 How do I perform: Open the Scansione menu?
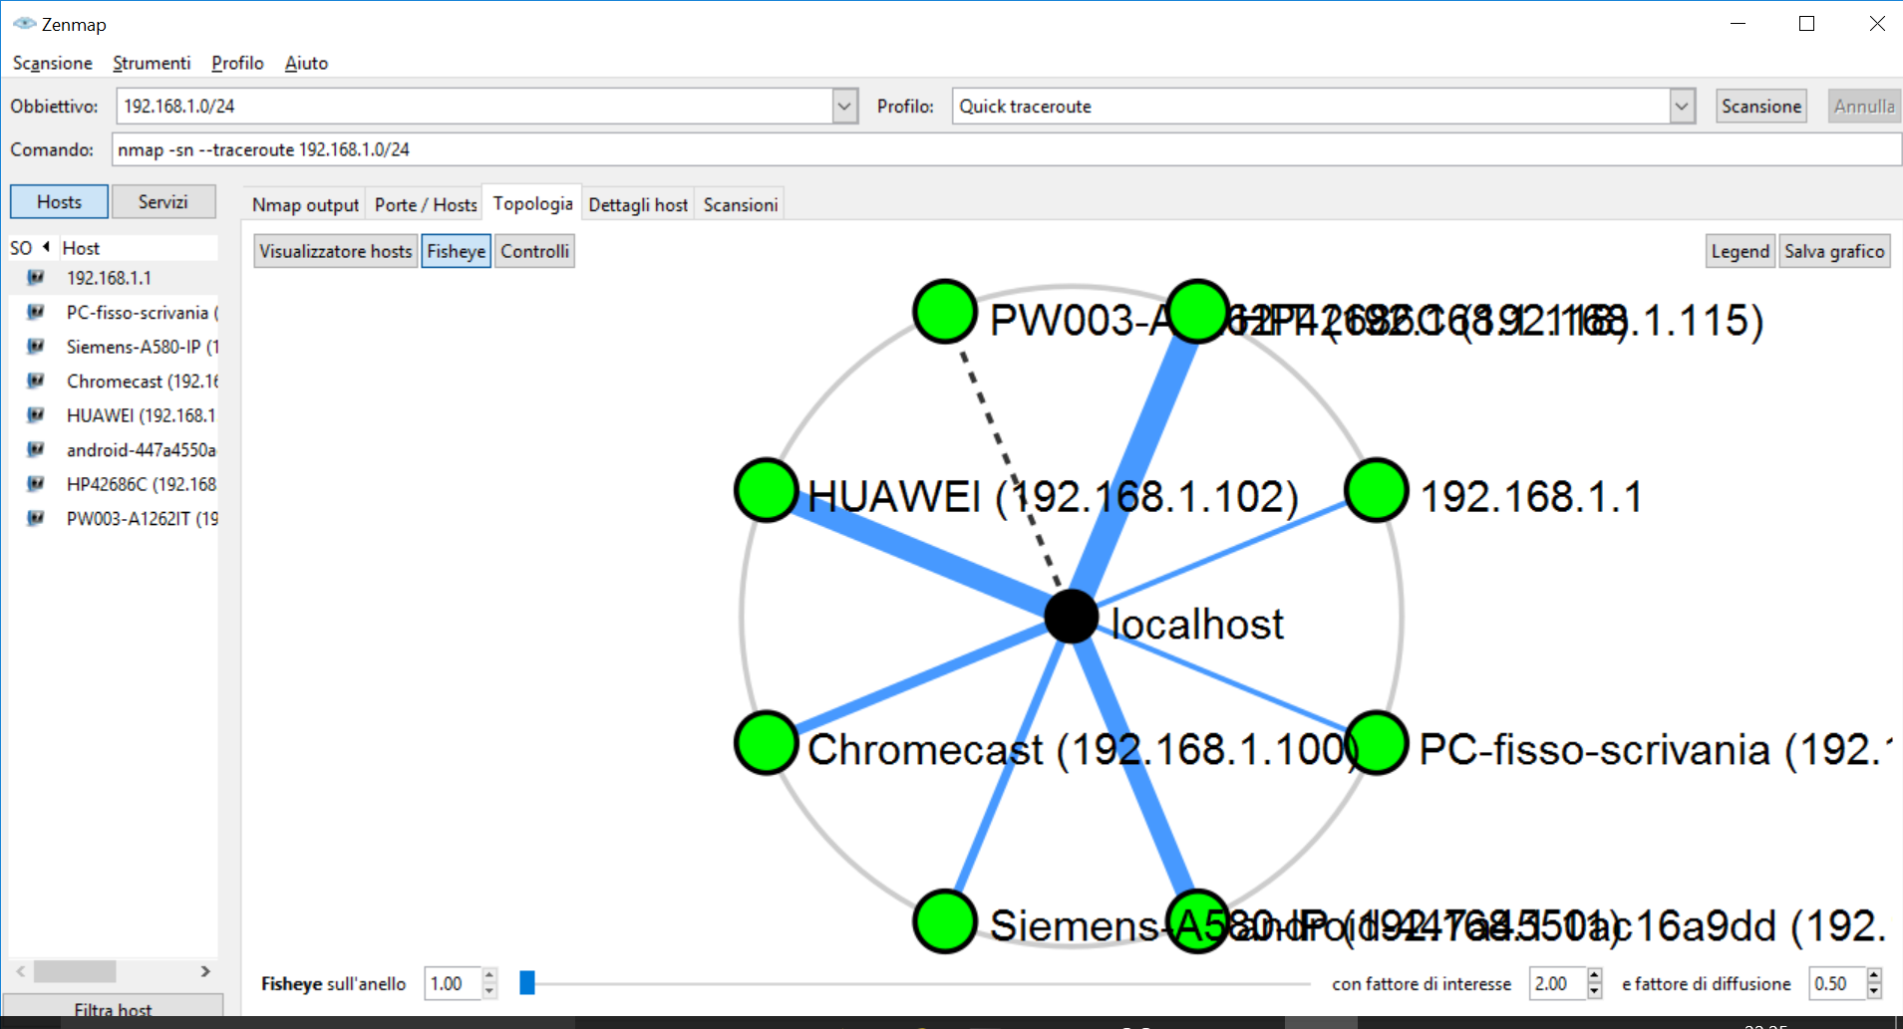(52, 63)
